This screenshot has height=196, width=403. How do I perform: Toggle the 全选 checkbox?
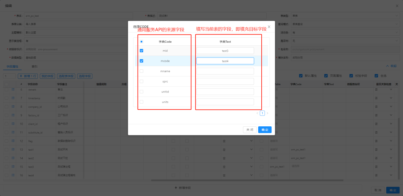click(376, 76)
